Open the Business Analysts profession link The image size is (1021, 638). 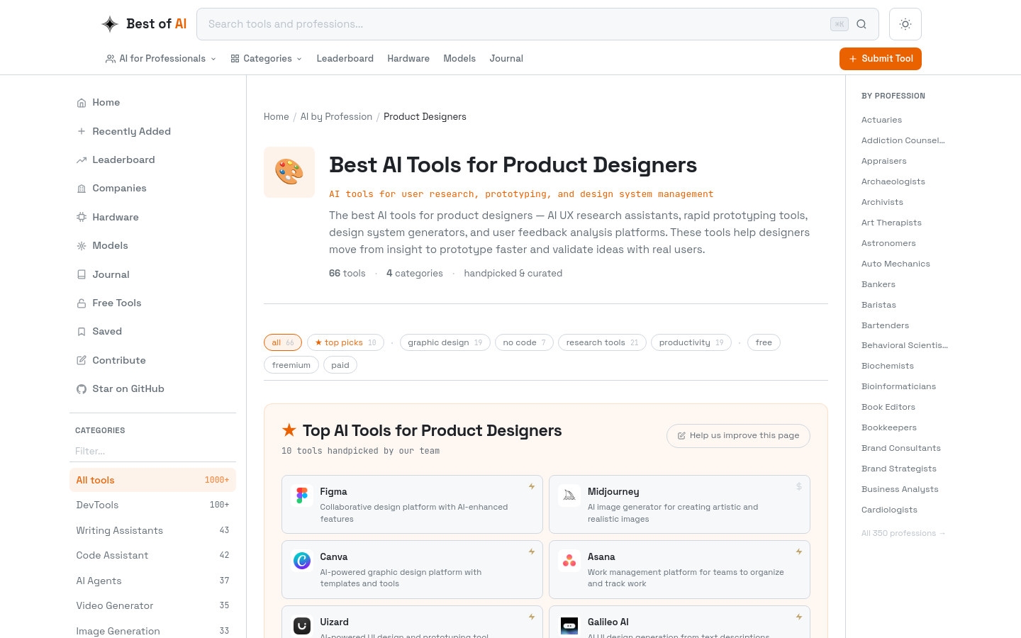(x=900, y=489)
